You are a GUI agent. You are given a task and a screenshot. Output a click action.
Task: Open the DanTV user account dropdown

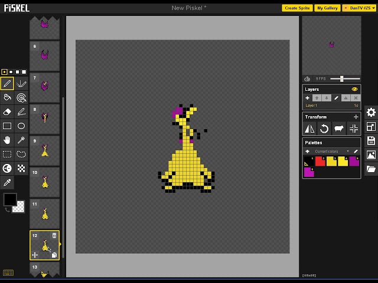point(359,8)
